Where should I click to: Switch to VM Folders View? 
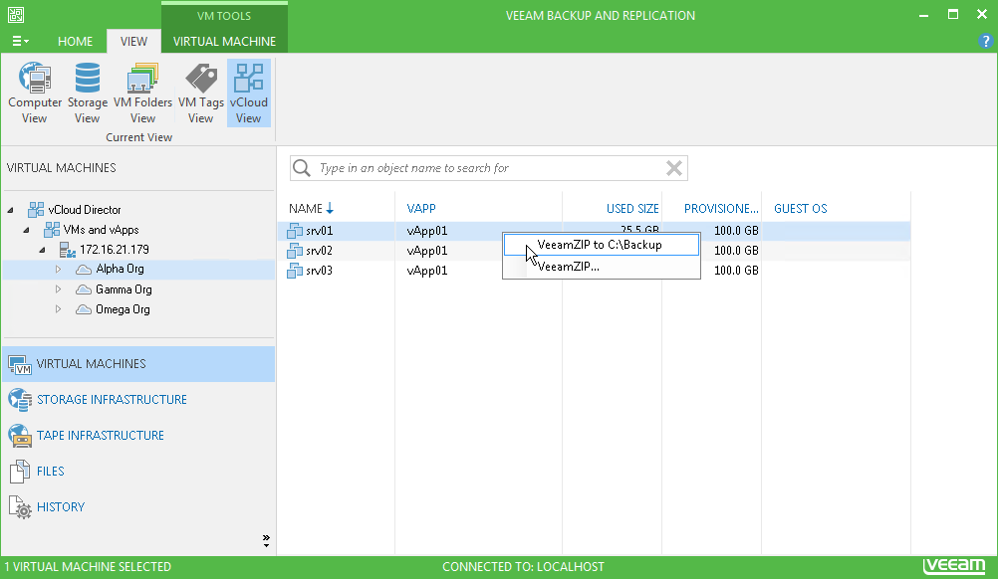[142, 93]
